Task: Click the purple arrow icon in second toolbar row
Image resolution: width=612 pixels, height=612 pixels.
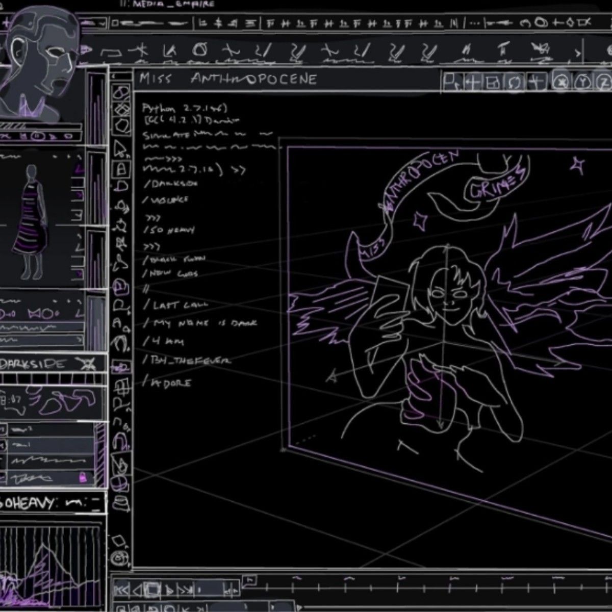Action: pyautogui.click(x=87, y=50)
